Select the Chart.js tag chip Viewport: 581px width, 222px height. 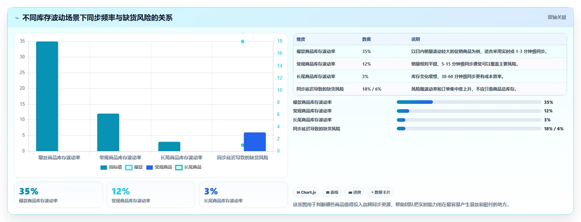pos(306,192)
